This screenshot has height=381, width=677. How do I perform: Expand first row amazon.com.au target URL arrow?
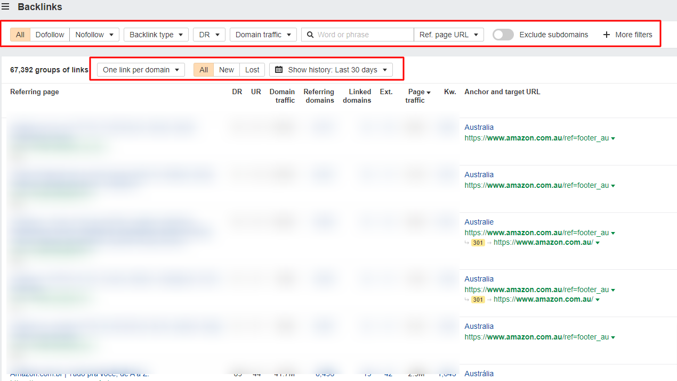[x=613, y=138]
